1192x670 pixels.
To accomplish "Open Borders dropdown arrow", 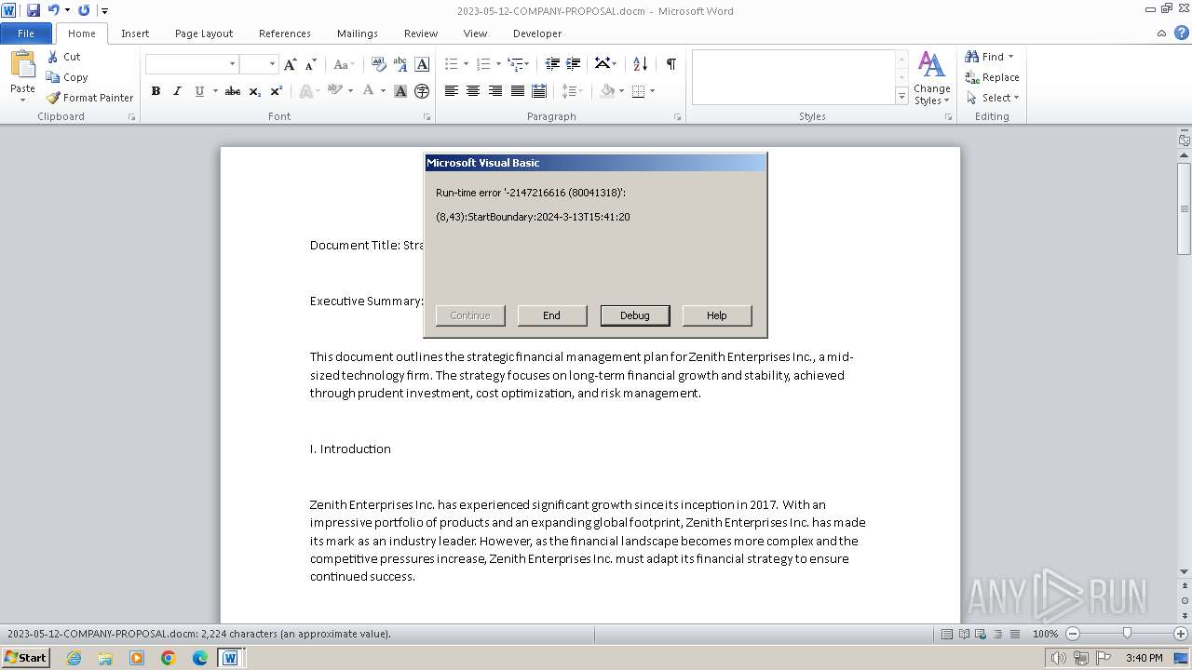I will 652,91.
